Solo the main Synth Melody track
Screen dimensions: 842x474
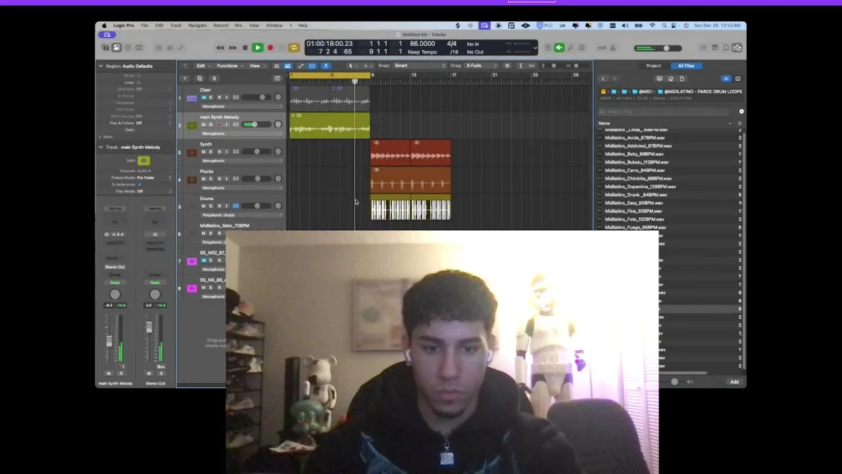tap(210, 124)
